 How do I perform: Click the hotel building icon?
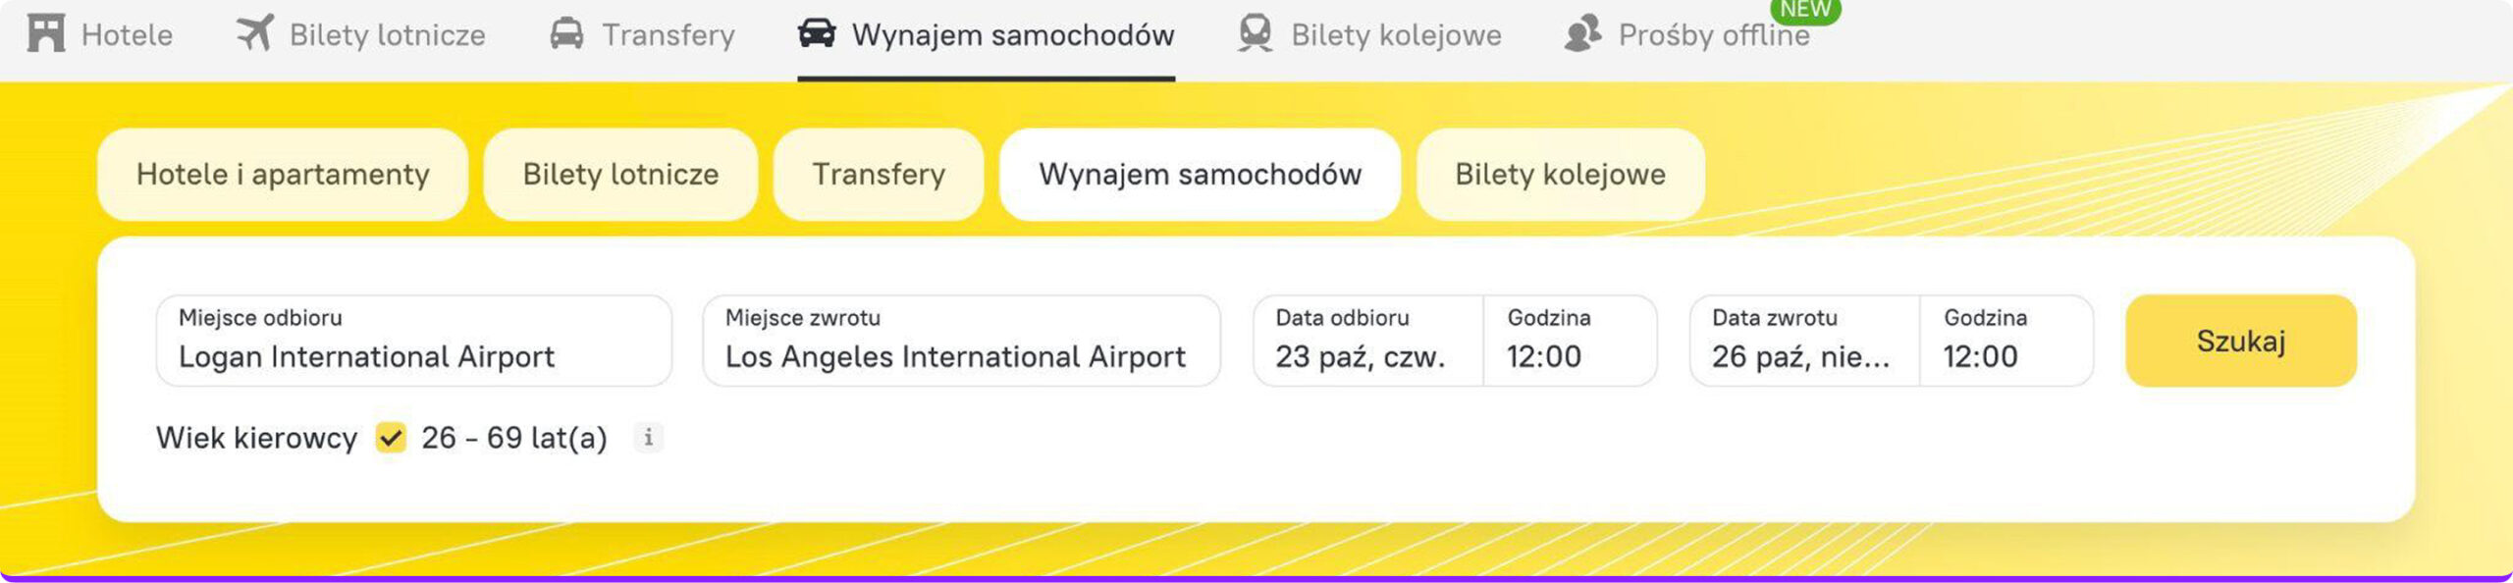tap(46, 33)
